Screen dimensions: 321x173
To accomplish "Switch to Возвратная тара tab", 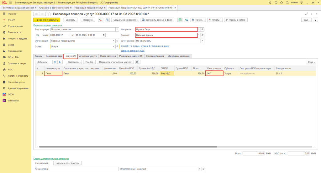I will 54,56.
